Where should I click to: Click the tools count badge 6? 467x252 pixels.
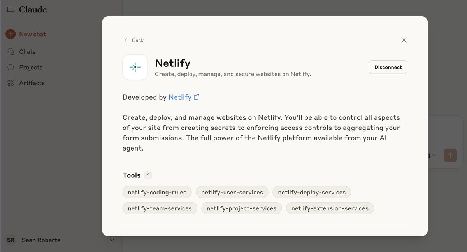click(x=148, y=175)
